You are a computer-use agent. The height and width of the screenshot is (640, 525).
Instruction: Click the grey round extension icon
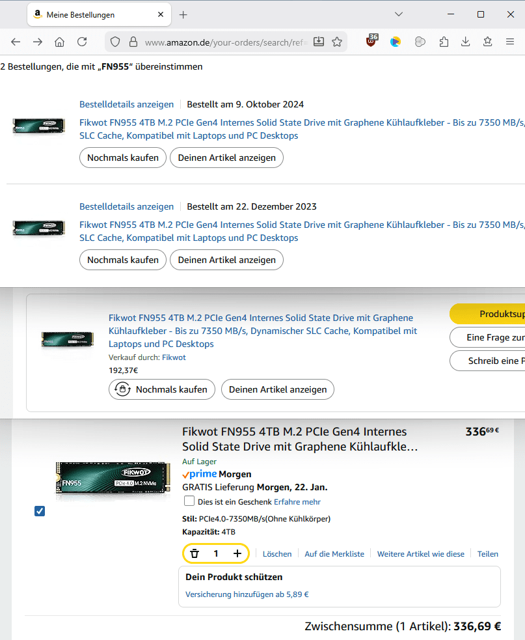coord(420,42)
